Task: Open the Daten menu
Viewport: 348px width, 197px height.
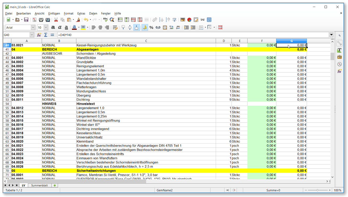Action: tap(93, 13)
